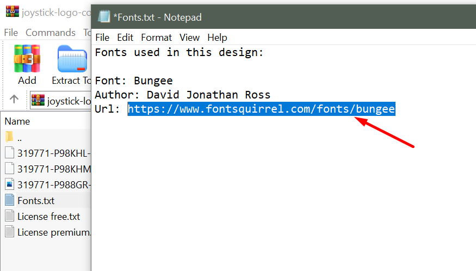Click the highlighted fontsquirrel URL text
The height and width of the screenshot is (271, 476).
pos(261,109)
